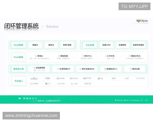153x122 pixels.
Task: Select the 自建学员服务 box
Action: [138, 45]
